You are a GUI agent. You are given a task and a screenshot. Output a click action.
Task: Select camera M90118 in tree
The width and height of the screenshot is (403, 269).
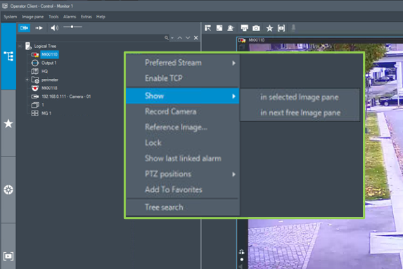pyautogui.click(x=49, y=88)
